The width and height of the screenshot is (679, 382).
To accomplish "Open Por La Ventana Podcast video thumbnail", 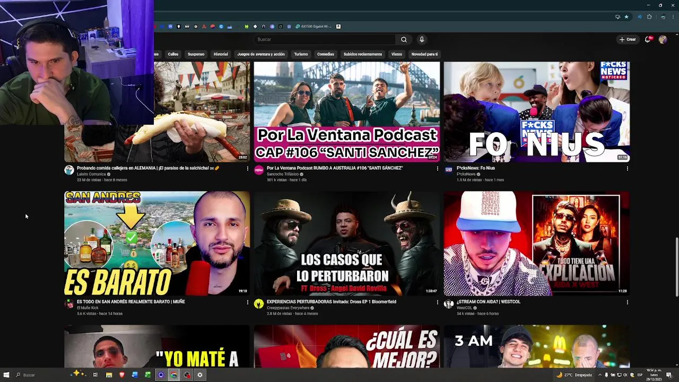I will 347,111.
